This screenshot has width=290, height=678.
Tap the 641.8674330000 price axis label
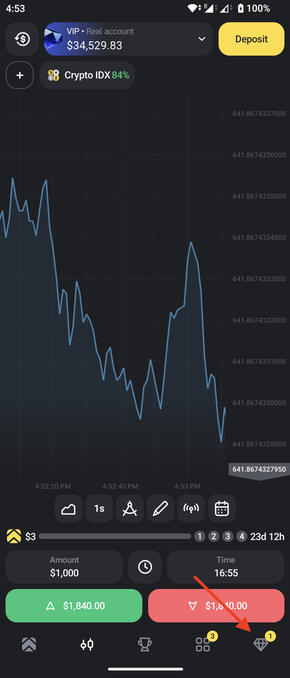[x=259, y=403]
